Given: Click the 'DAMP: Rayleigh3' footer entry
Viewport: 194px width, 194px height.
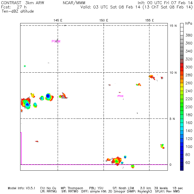Looking at the screenshot, I should pos(139,191).
